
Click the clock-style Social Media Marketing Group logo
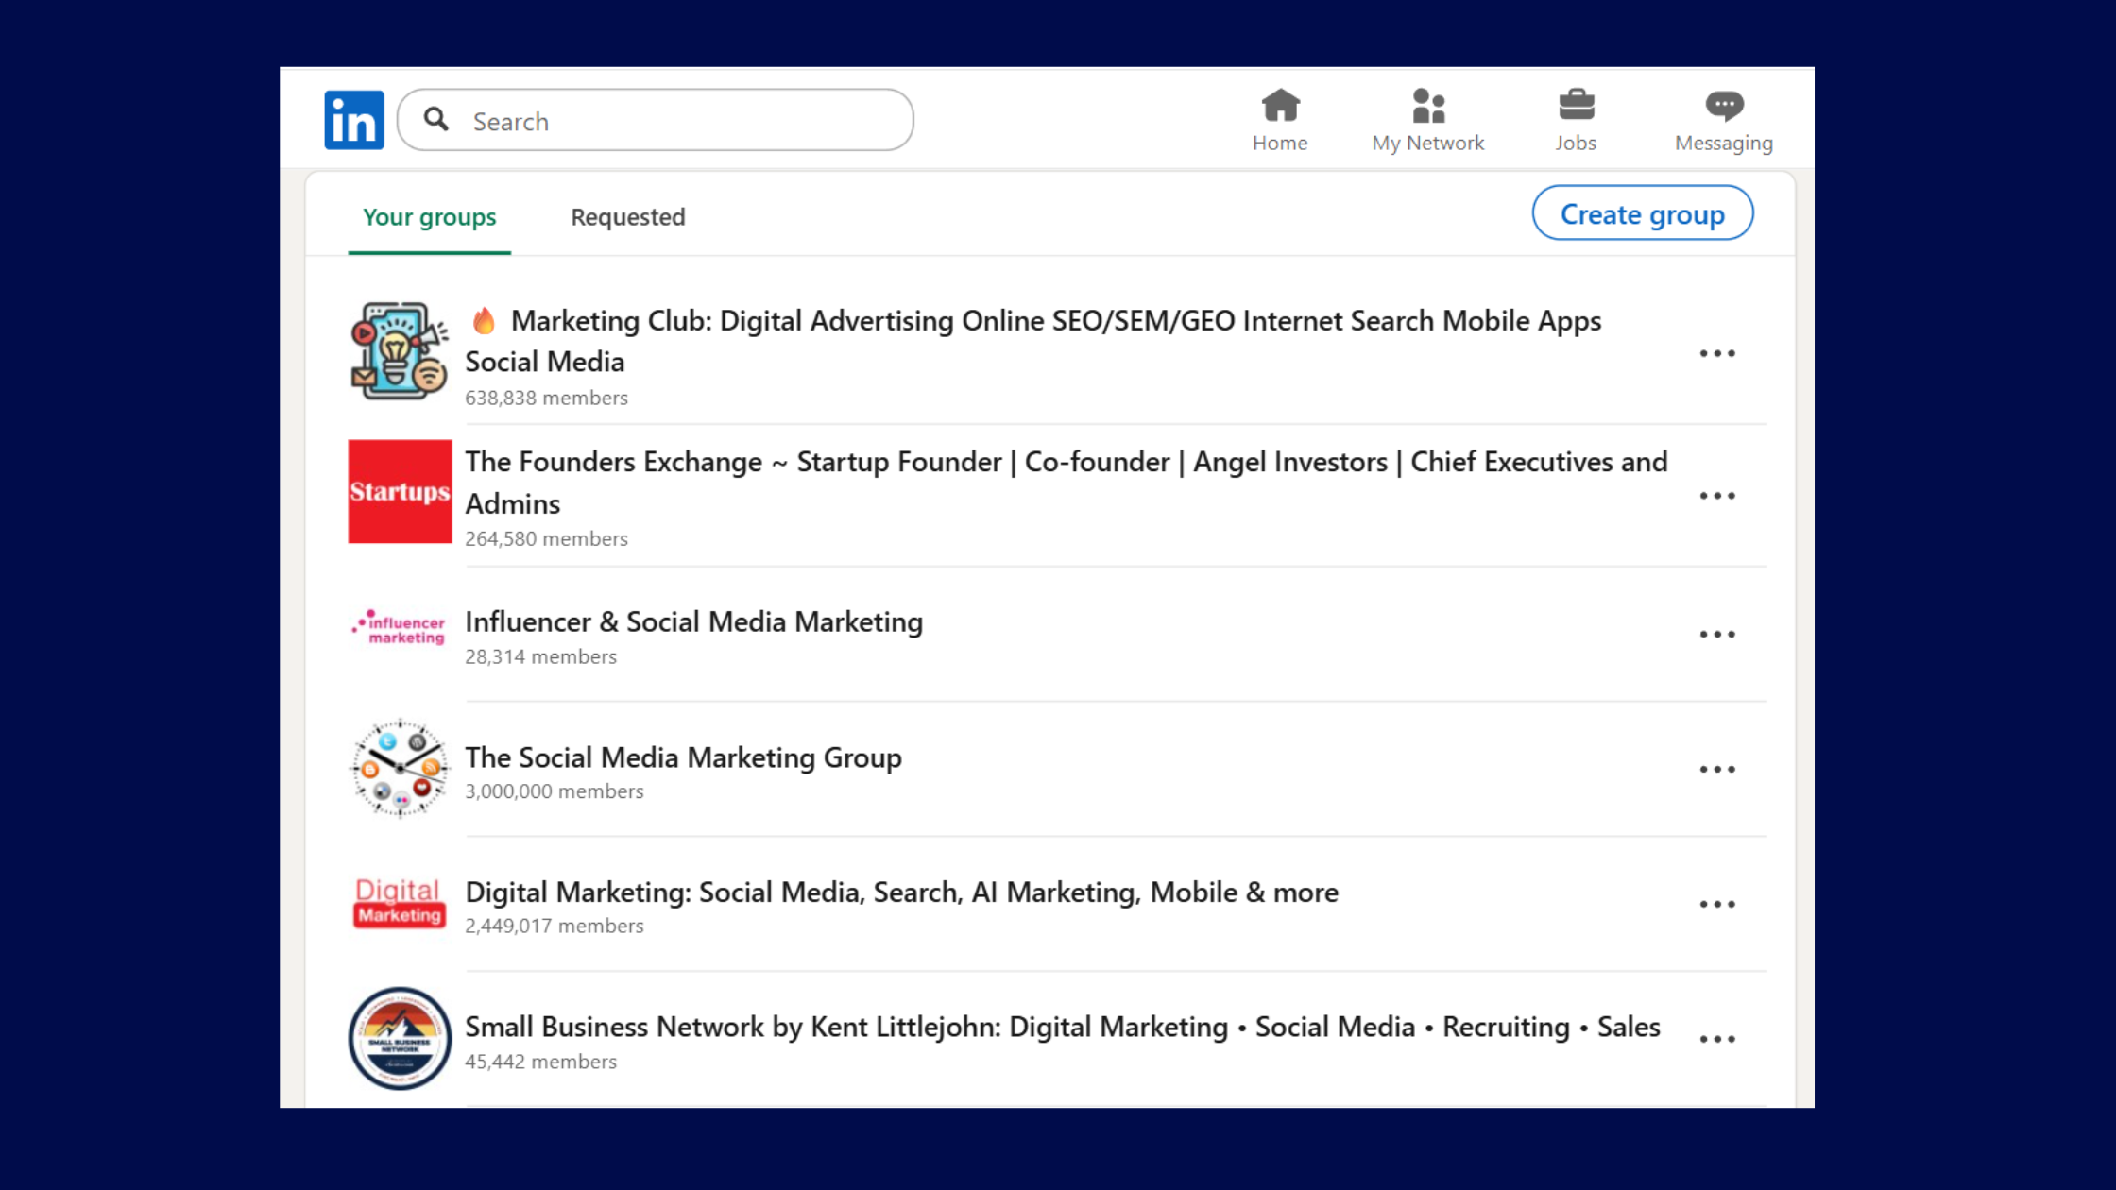pyautogui.click(x=400, y=769)
